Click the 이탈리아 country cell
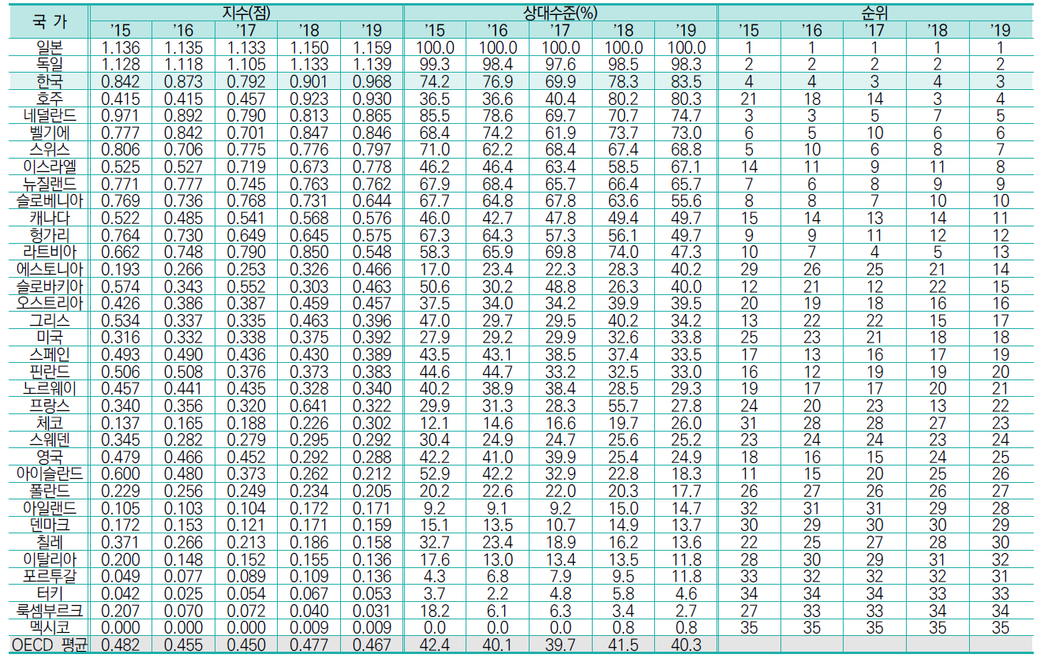 (48, 559)
